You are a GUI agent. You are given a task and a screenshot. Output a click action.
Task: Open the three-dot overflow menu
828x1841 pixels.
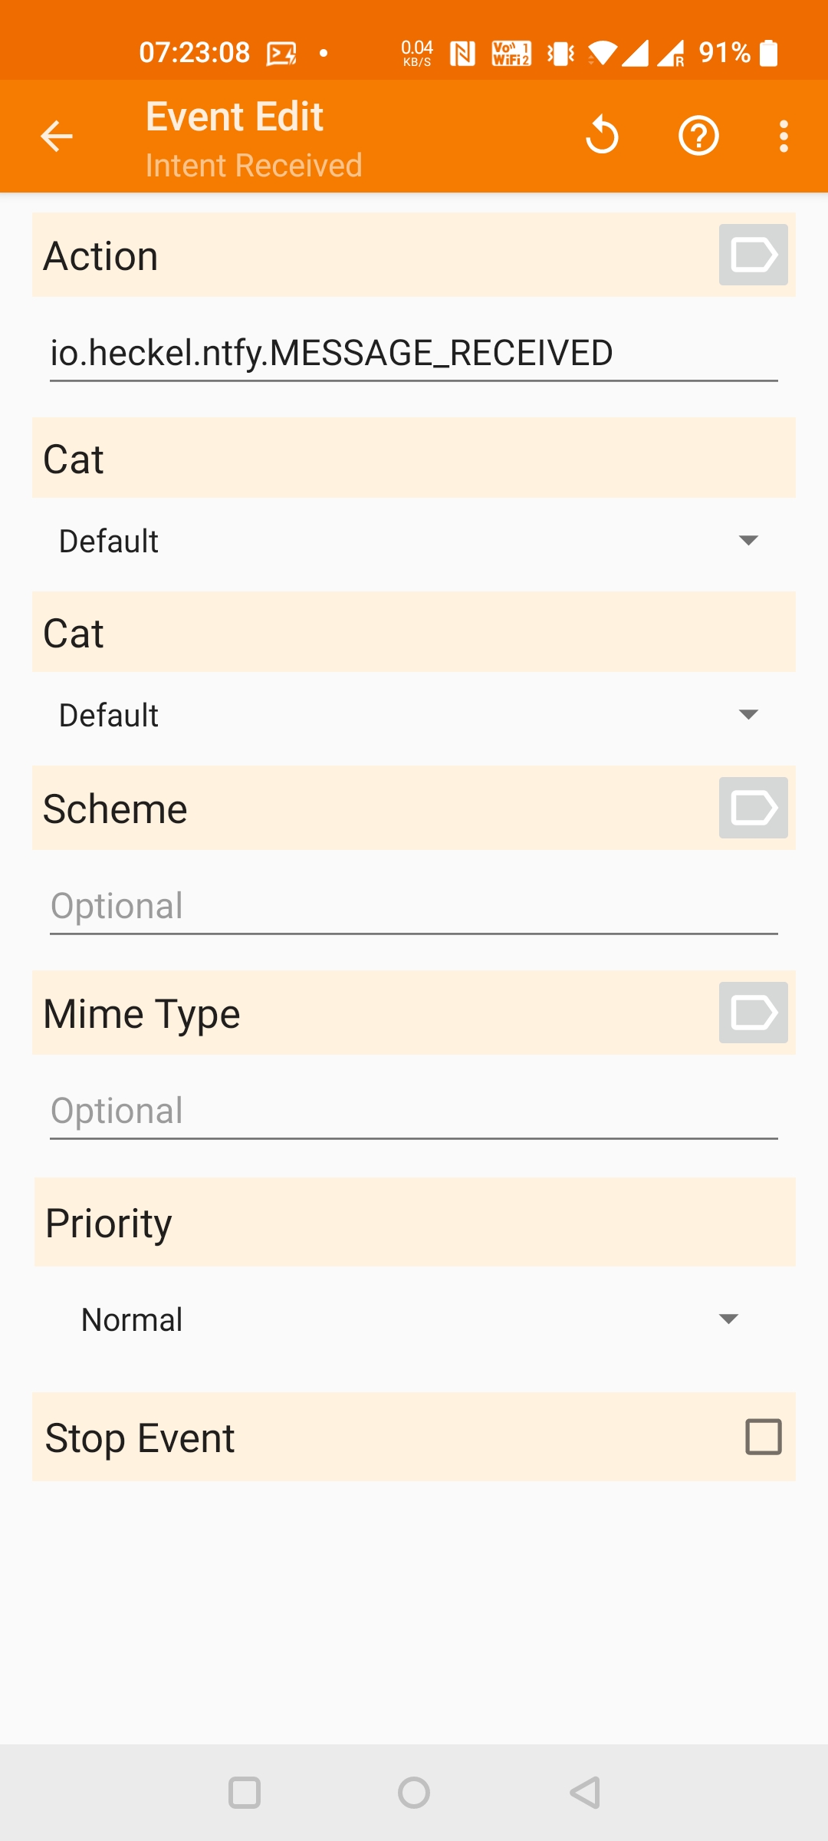(x=783, y=136)
